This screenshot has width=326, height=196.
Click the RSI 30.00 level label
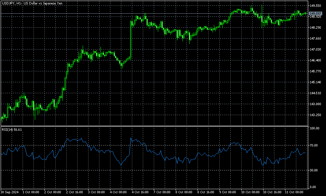point(314,170)
